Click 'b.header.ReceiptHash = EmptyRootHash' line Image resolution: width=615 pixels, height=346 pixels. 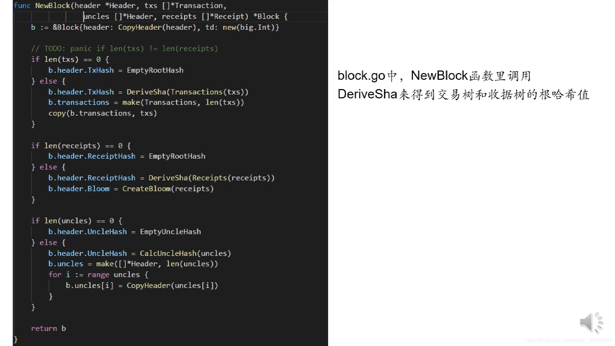[127, 156]
